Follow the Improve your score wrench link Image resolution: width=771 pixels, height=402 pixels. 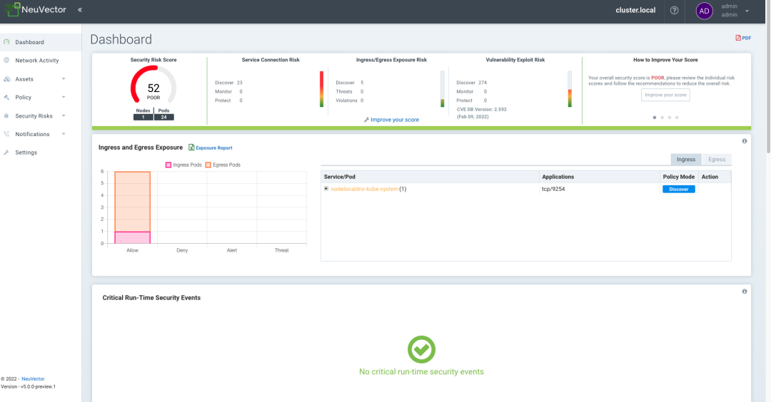tap(391, 120)
